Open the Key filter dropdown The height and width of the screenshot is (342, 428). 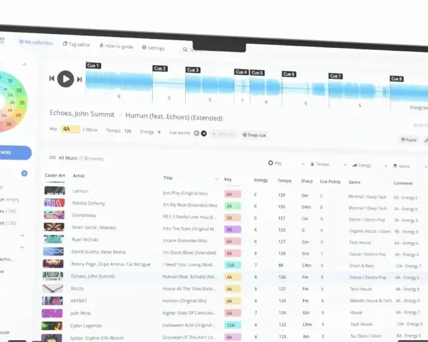tap(275, 162)
